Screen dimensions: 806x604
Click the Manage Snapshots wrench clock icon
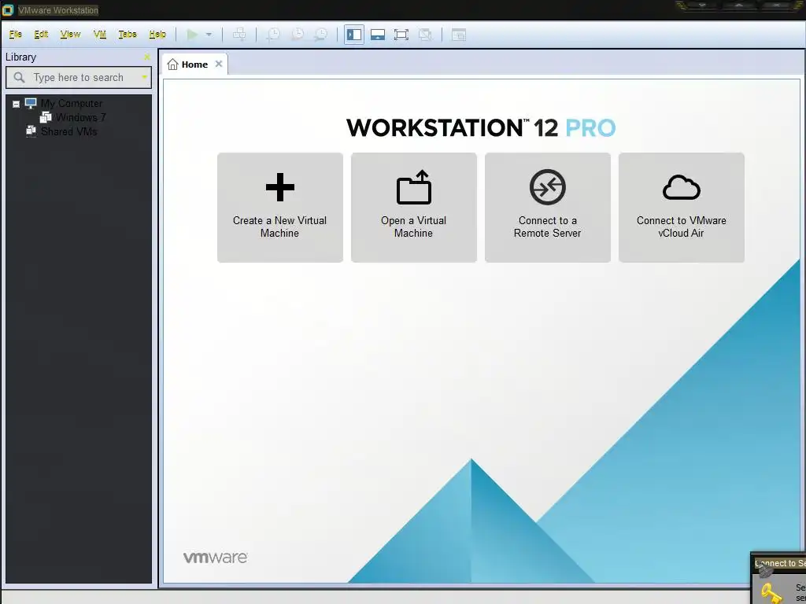coord(321,35)
